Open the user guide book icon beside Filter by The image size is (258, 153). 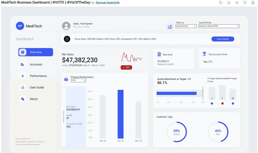[170, 27]
